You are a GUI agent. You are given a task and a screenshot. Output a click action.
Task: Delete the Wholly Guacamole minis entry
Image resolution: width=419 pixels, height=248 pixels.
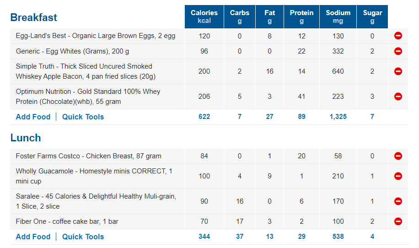(x=398, y=176)
